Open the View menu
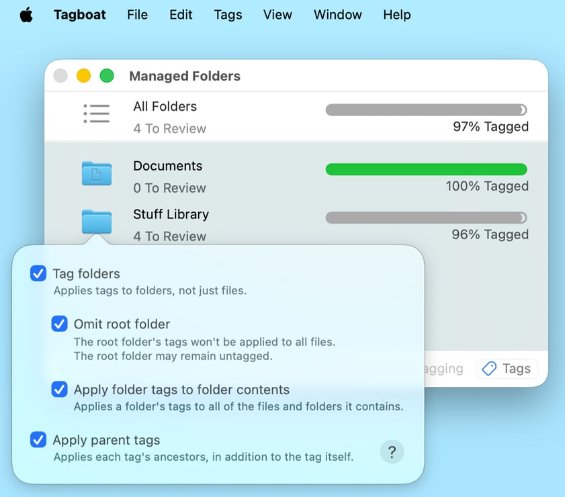This screenshot has width=565, height=497. point(277,15)
